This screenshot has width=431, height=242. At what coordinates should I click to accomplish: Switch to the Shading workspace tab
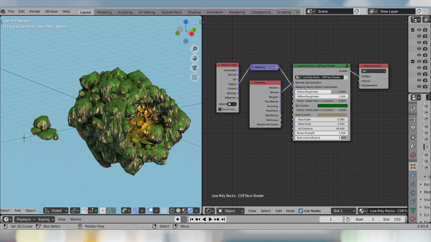[x=194, y=12]
